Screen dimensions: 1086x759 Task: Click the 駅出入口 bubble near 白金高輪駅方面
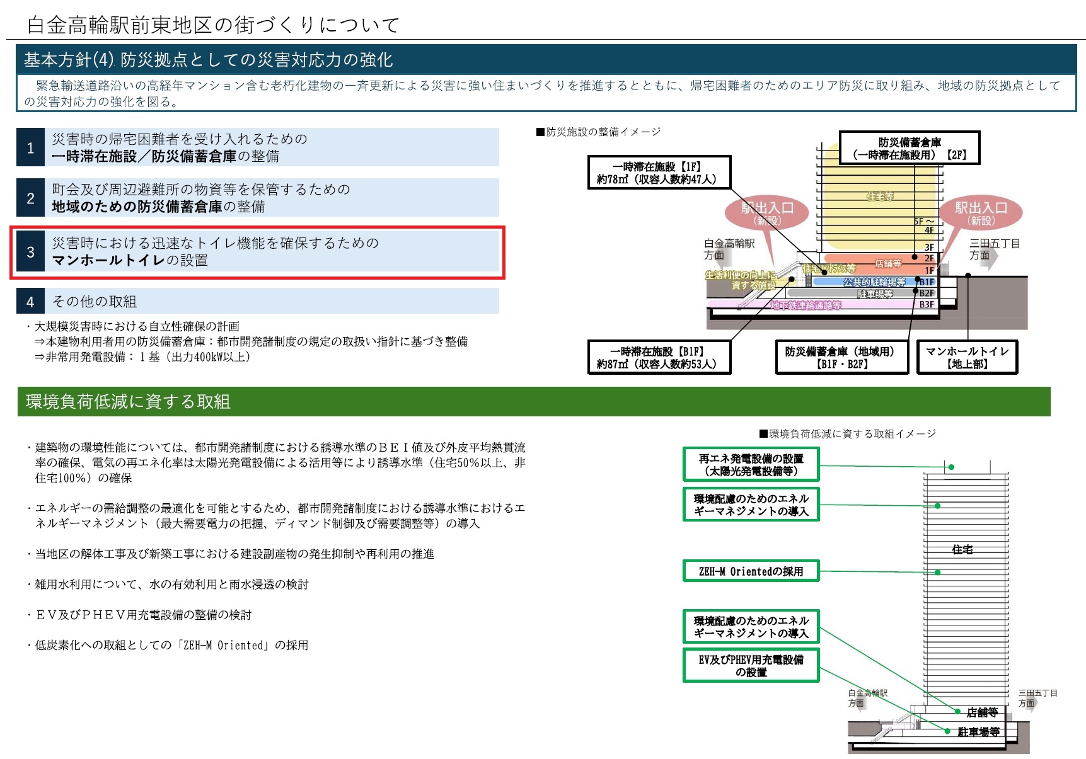766,213
